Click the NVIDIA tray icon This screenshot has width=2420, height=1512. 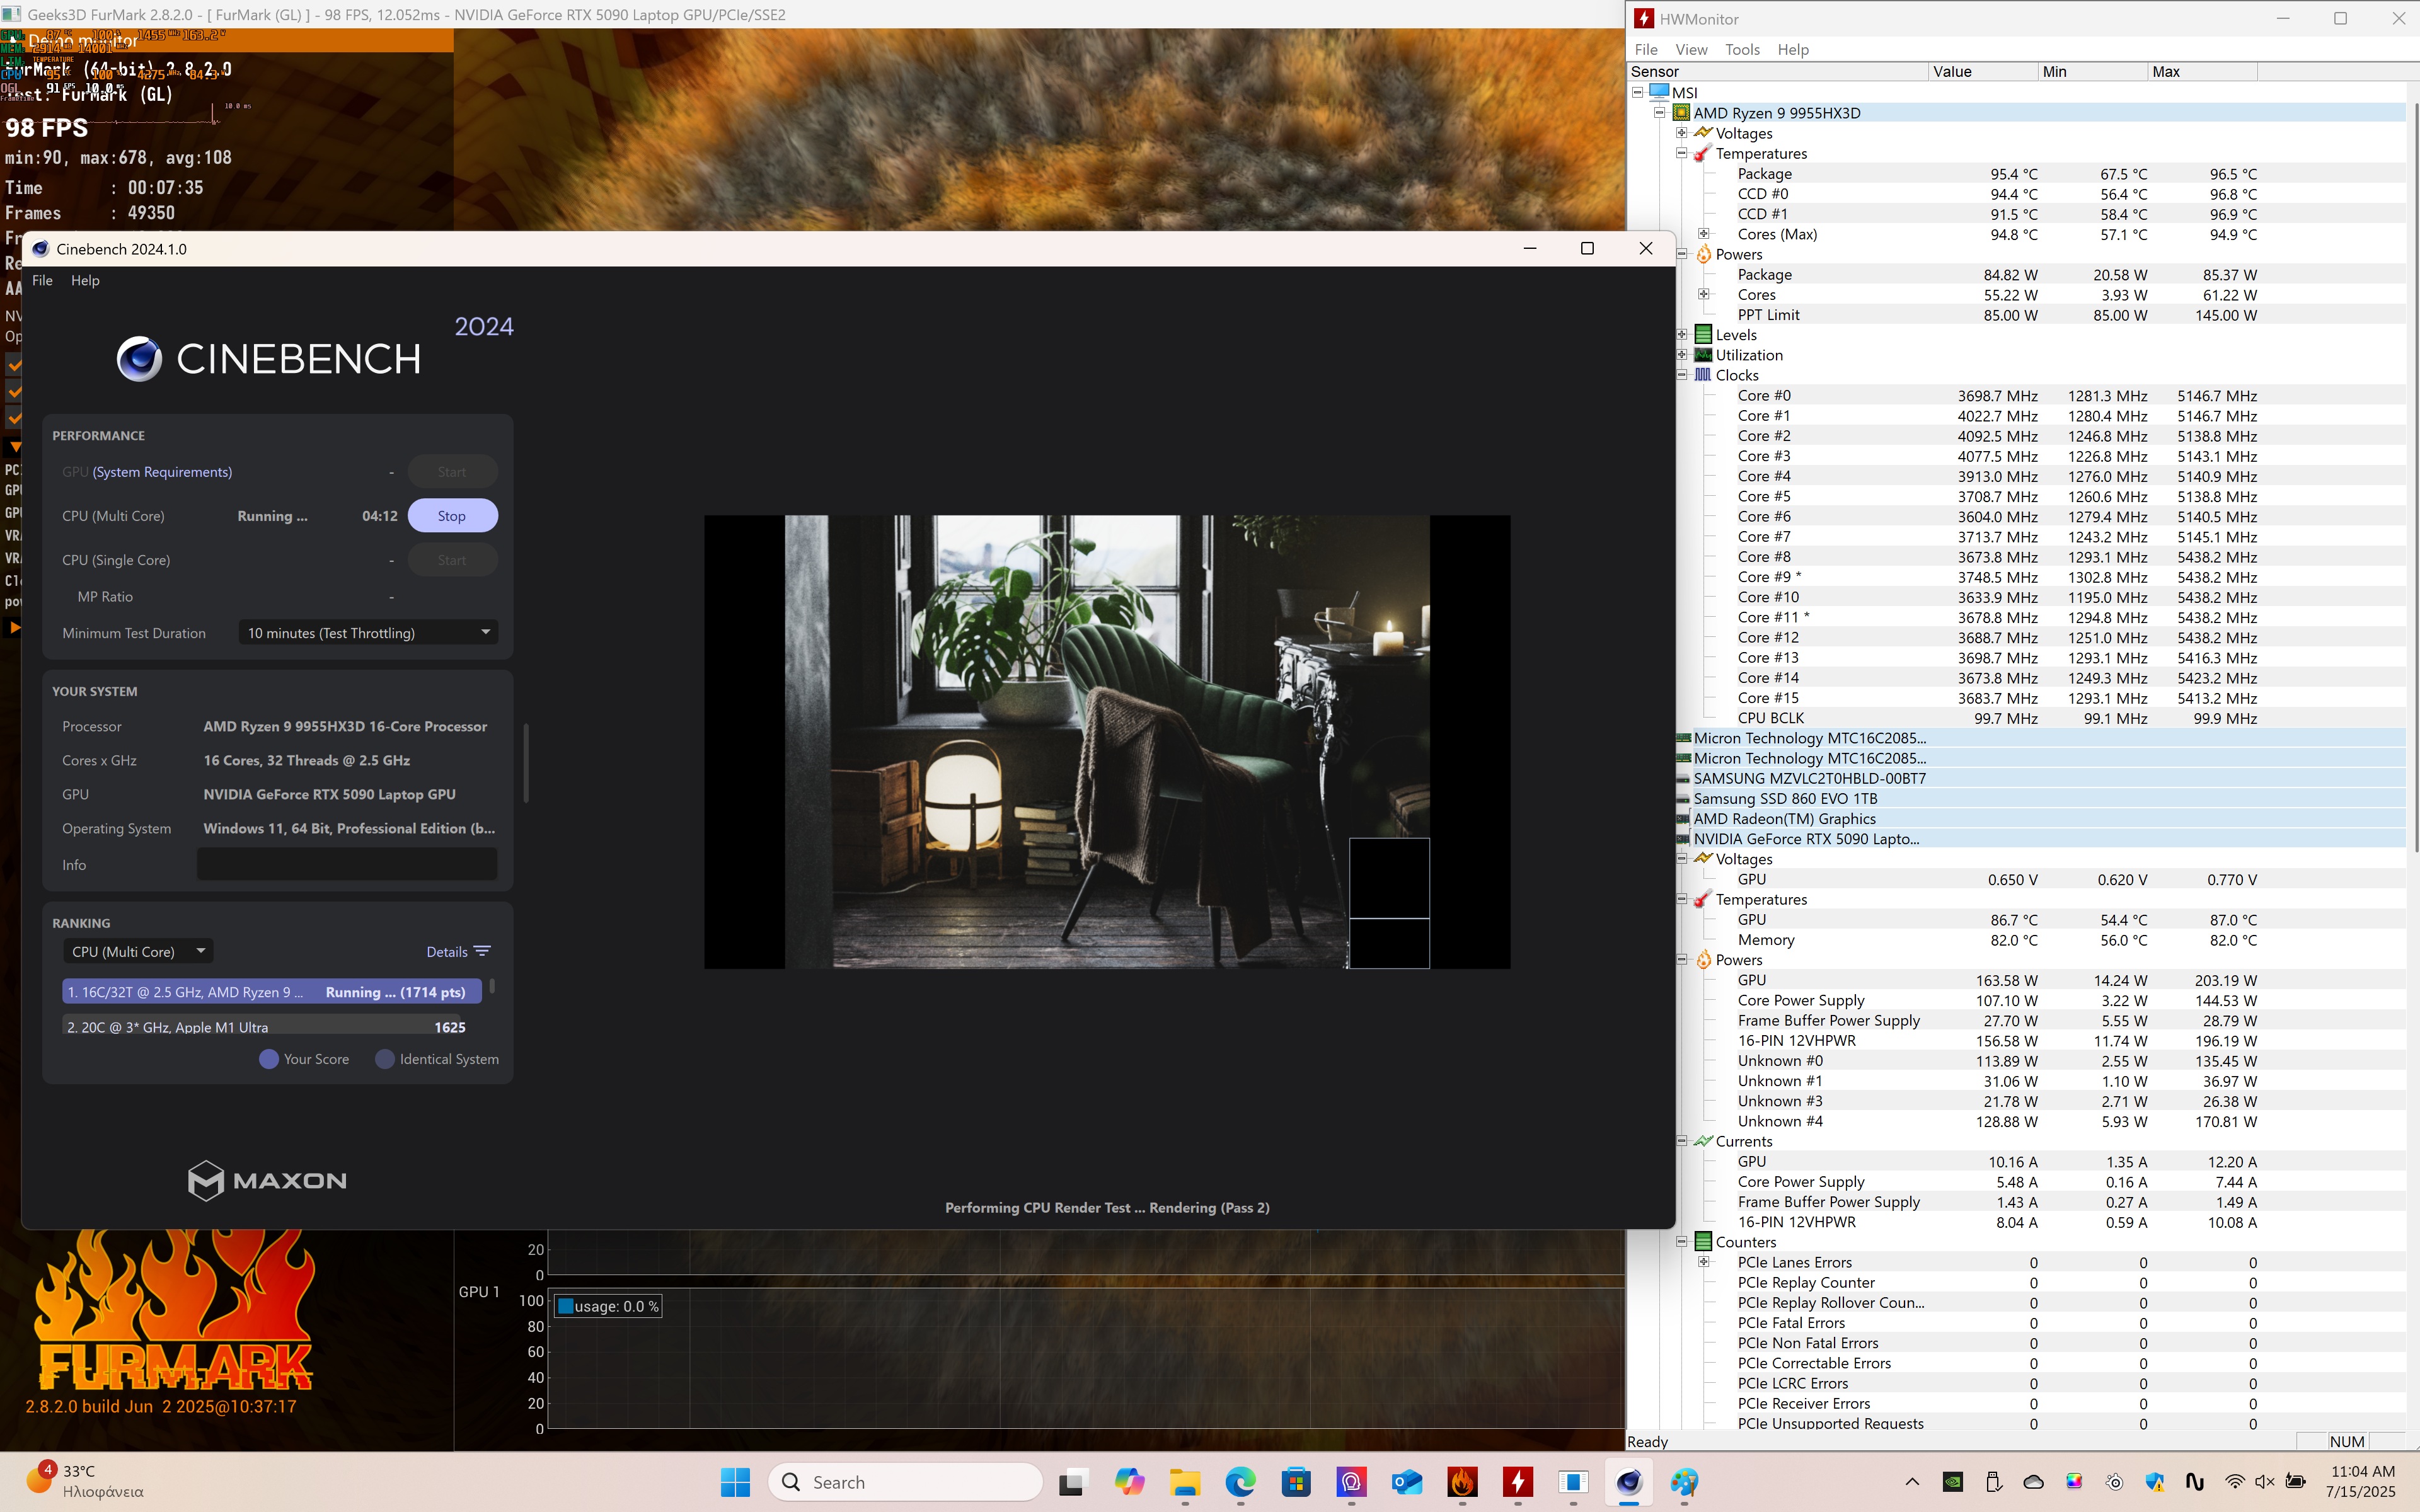click(1952, 1482)
